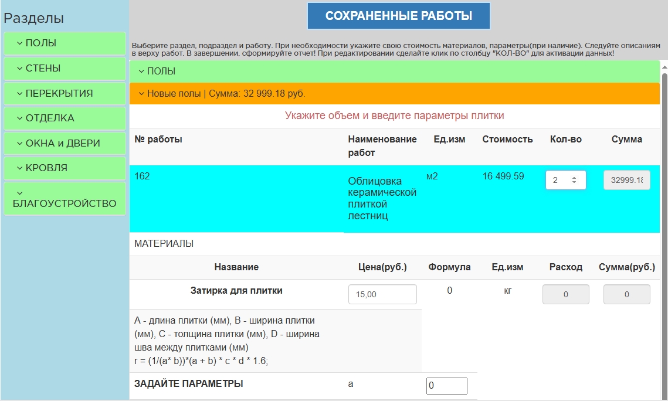Open СОХРАНЕННЫЕ РАБОТЫ
The image size is (668, 401).
[x=399, y=16]
